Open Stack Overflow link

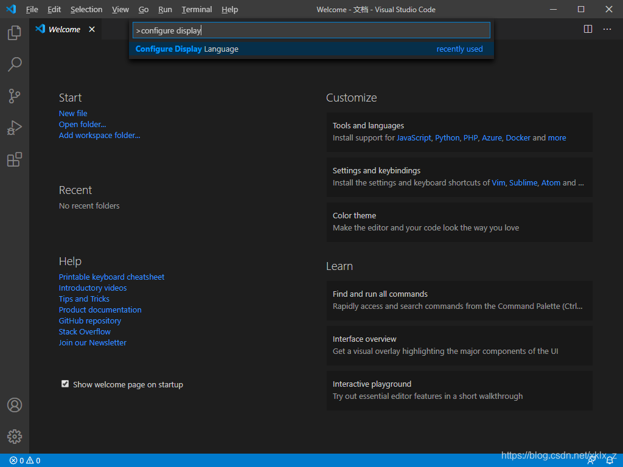85,331
